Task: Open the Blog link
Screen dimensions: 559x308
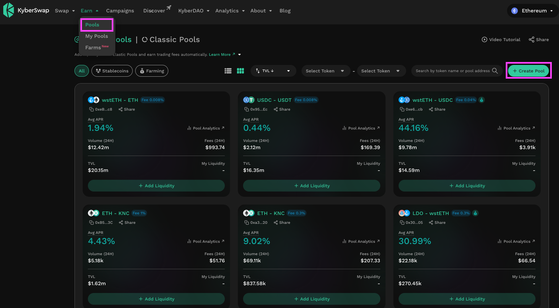Action: point(285,11)
